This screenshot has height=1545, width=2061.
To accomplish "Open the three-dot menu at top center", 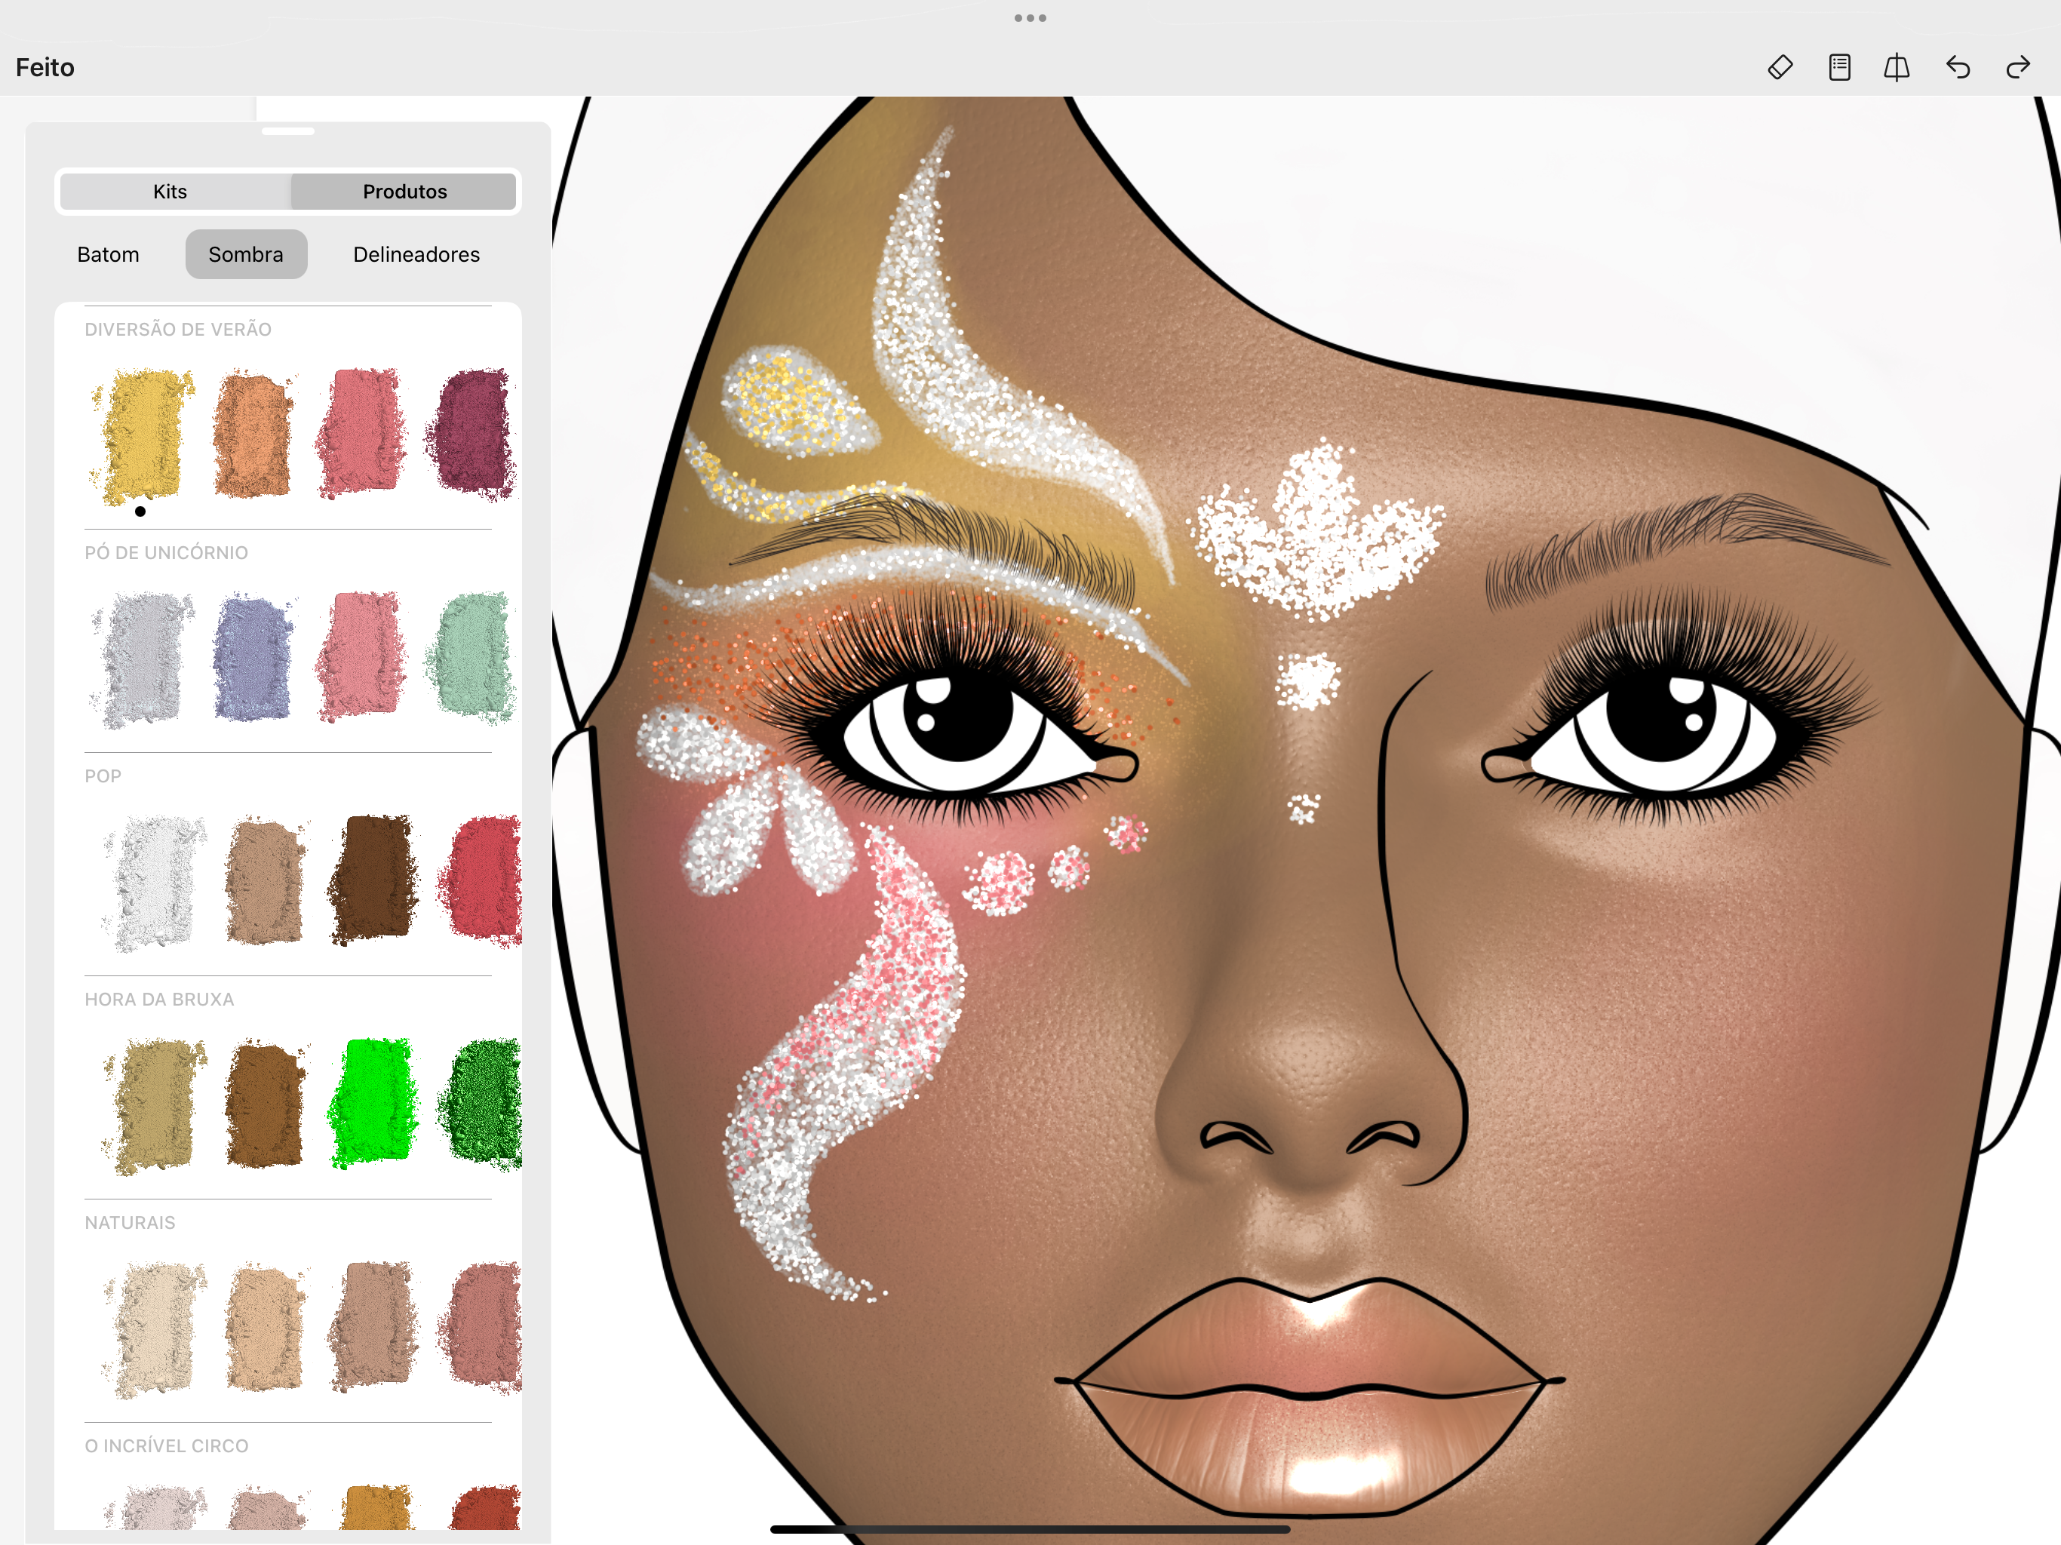I will tap(1030, 17).
